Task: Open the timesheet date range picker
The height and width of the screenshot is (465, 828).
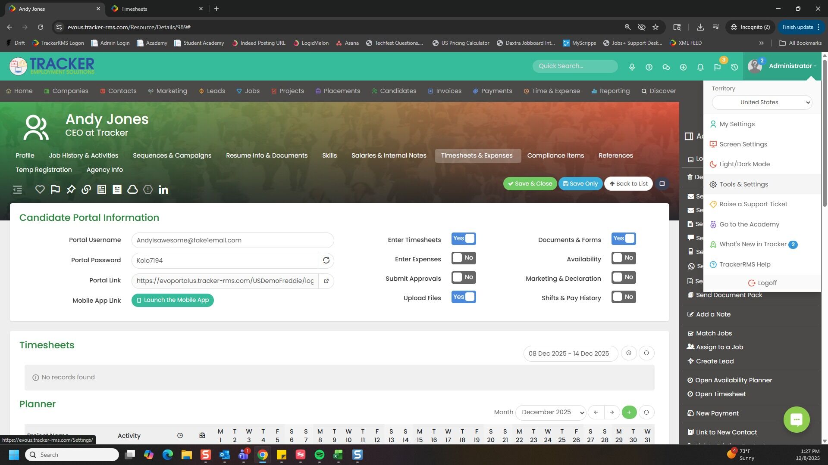Action: [570, 353]
